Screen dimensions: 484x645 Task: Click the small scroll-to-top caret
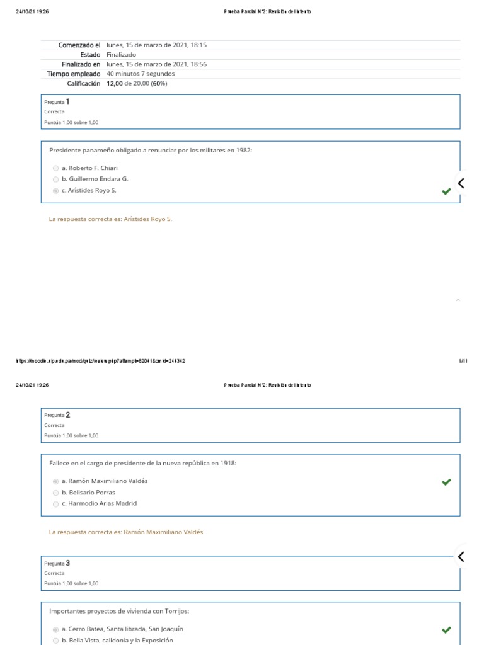coord(458,300)
